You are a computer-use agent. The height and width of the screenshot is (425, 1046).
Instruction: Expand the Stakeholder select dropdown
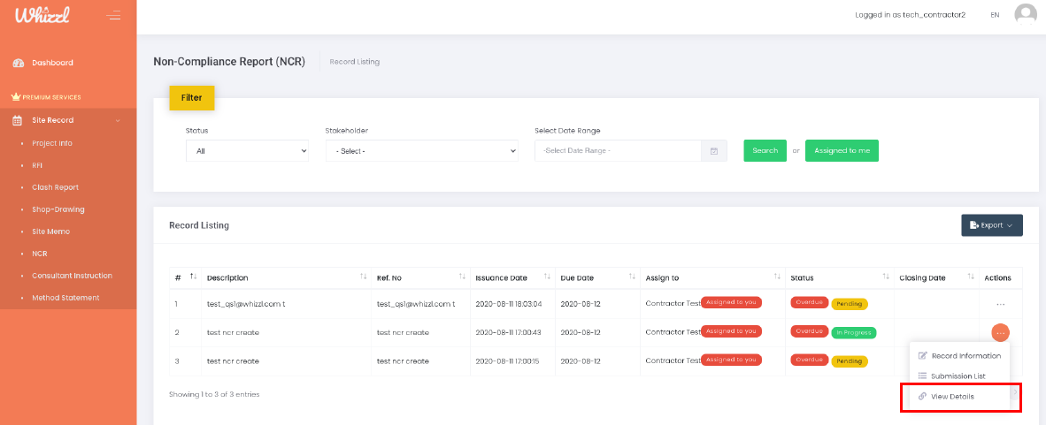point(421,151)
